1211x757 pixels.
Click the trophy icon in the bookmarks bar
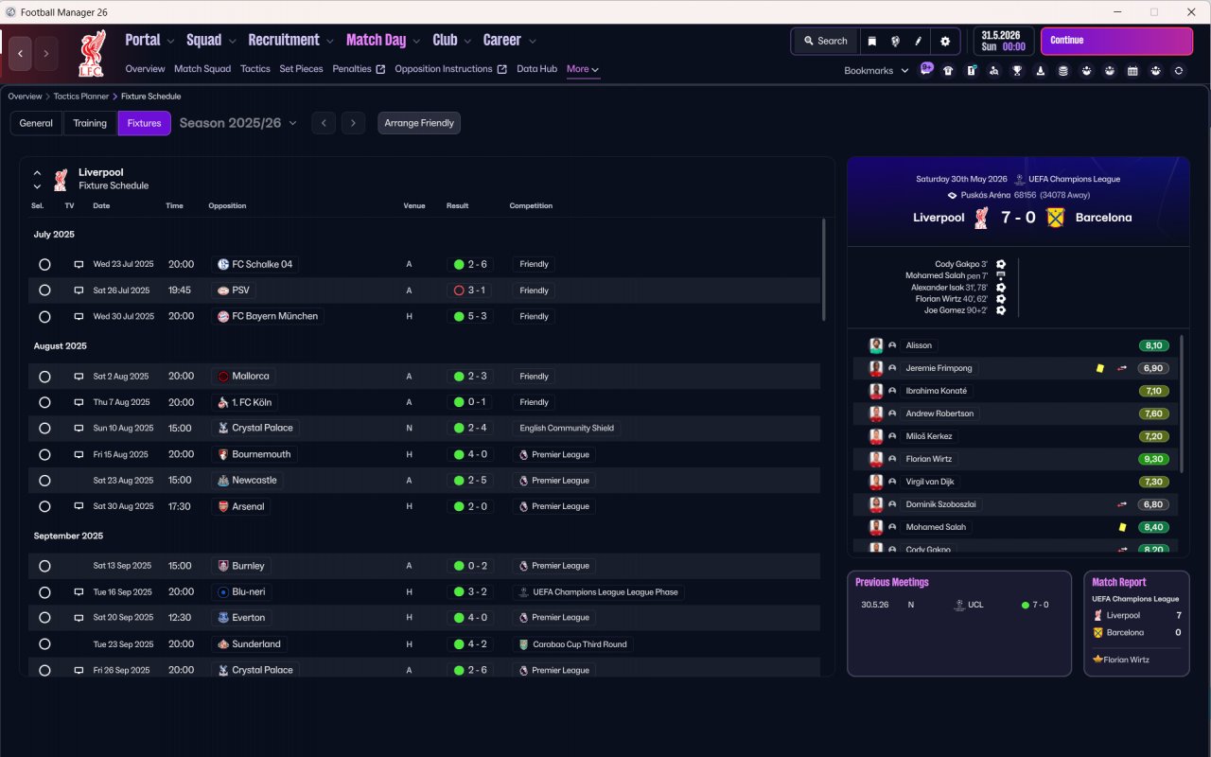click(1017, 71)
